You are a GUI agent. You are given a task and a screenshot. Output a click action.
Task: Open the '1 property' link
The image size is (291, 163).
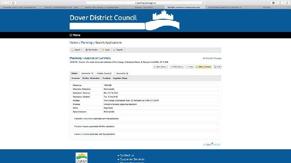coord(85,134)
